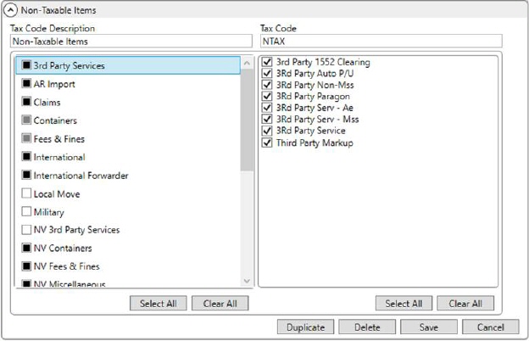Check the Military category checkbox
Screen dimensions: 529x341
coord(27,212)
